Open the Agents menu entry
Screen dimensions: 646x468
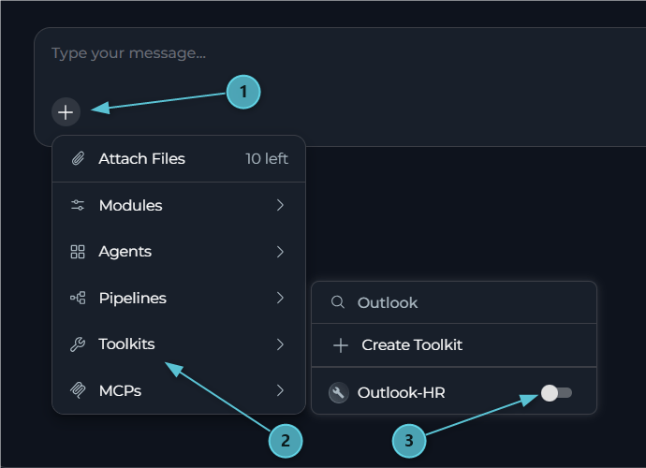[x=179, y=252]
